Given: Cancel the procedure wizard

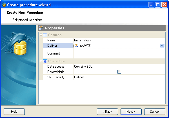Looking at the screenshot, I should pyautogui.click(x=155, y=112).
